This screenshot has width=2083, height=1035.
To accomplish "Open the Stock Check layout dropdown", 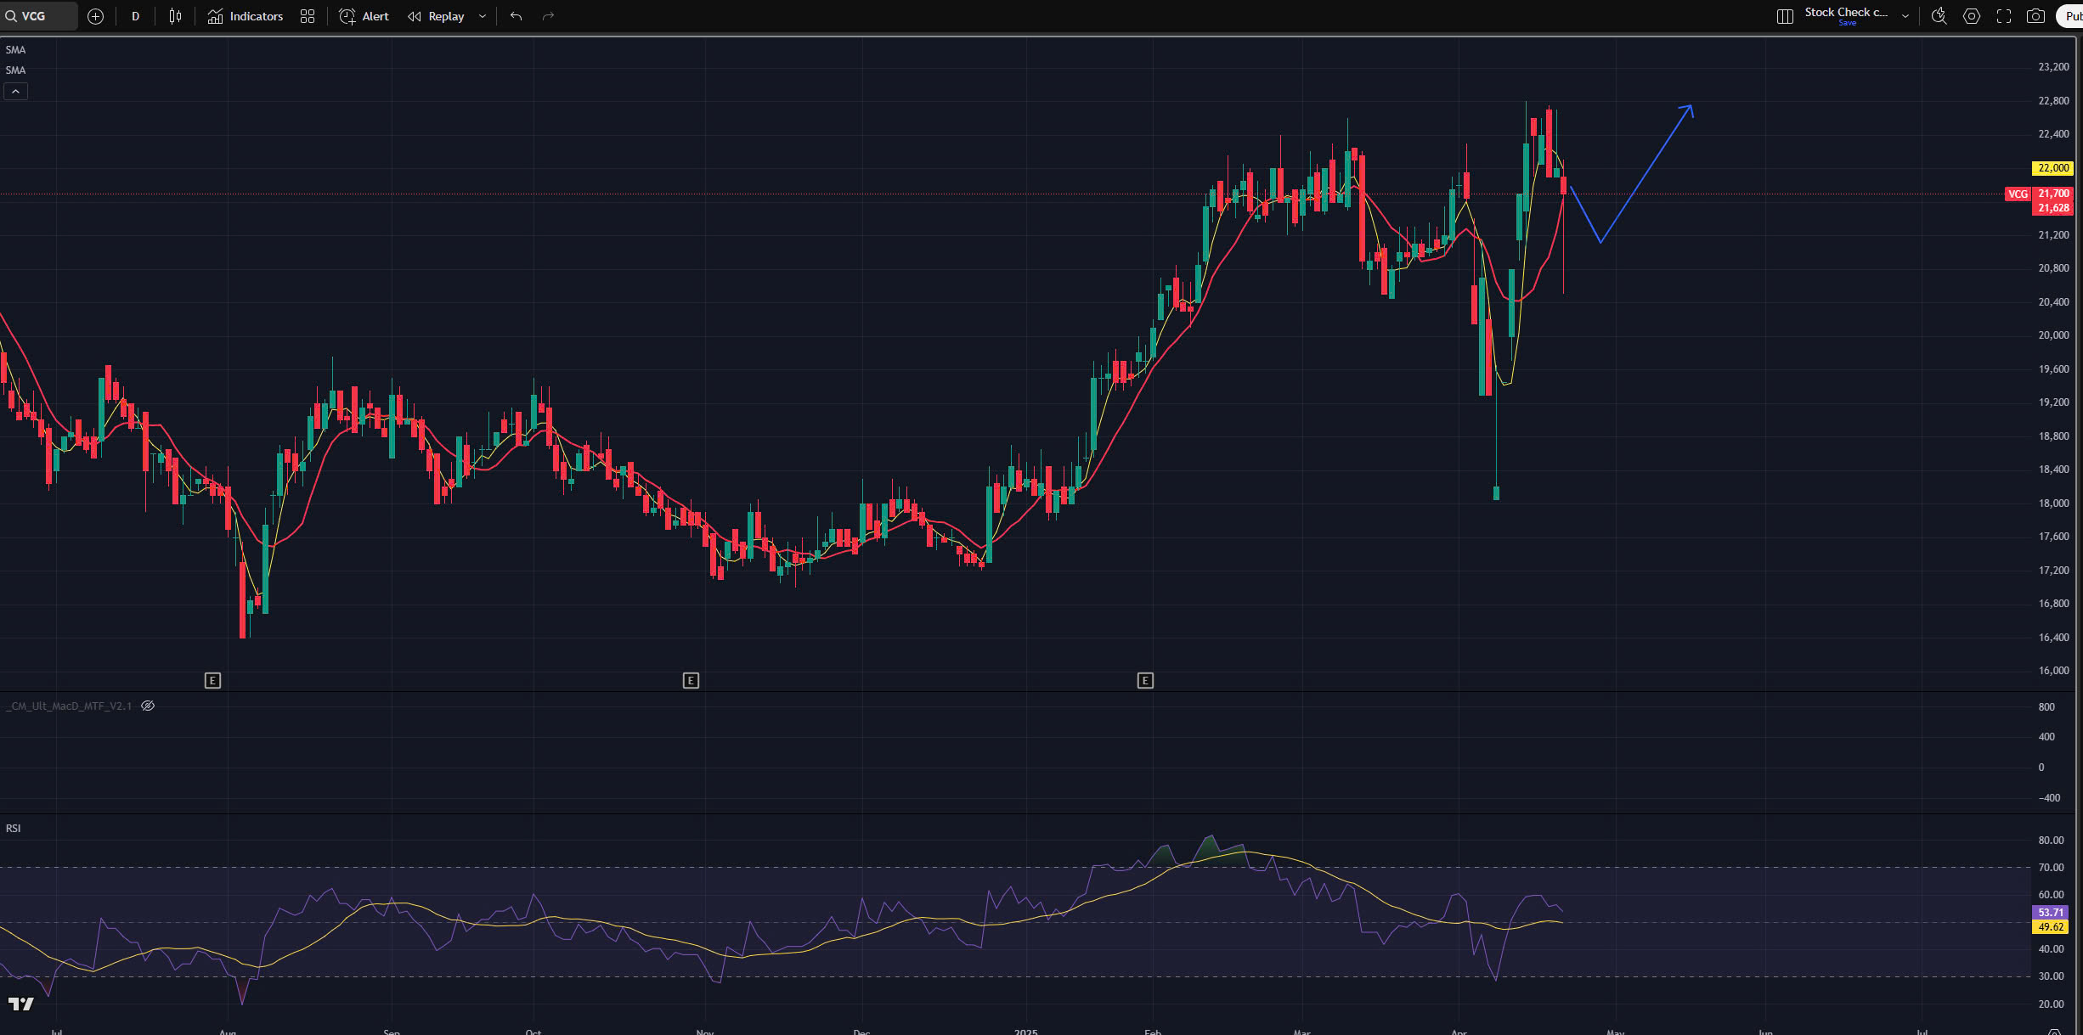I will 1905,16.
